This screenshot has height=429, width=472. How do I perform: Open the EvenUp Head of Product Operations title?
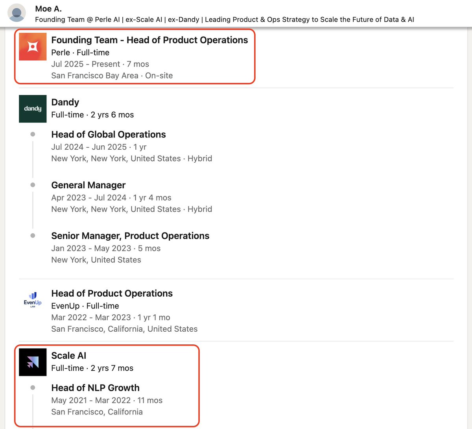(112, 293)
